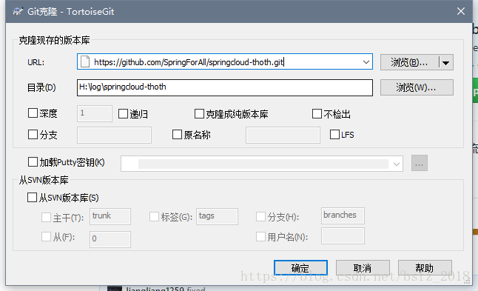Expand the URL history dropdown arrow
478x291 pixels.
(x=366, y=62)
